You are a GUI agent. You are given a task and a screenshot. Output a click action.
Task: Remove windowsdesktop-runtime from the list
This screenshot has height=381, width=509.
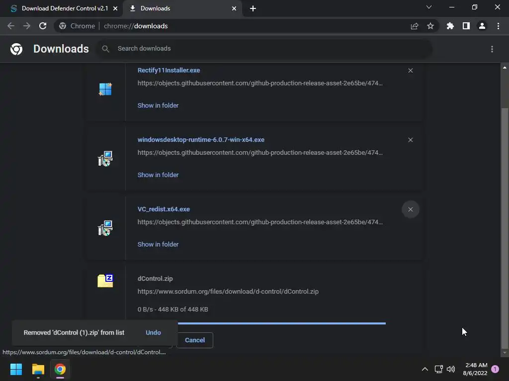410,140
